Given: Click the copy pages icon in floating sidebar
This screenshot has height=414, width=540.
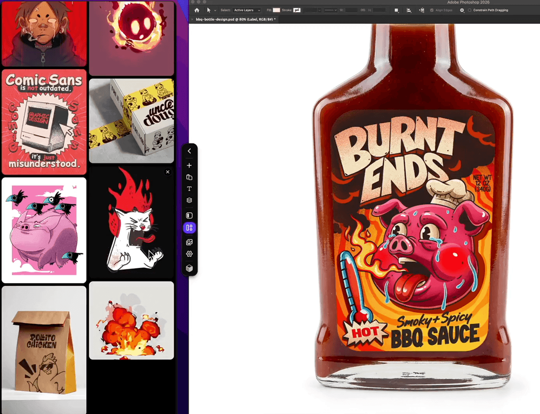Looking at the screenshot, I should point(189,177).
